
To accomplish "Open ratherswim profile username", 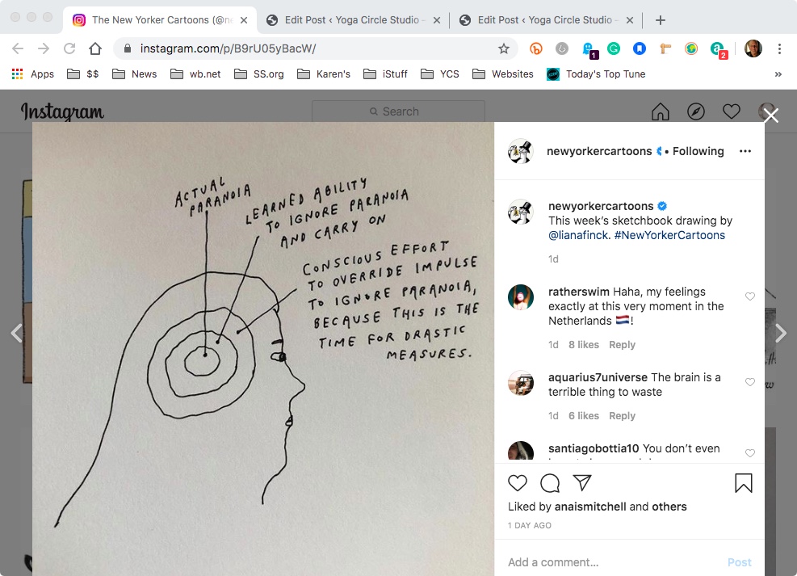I will pos(578,292).
